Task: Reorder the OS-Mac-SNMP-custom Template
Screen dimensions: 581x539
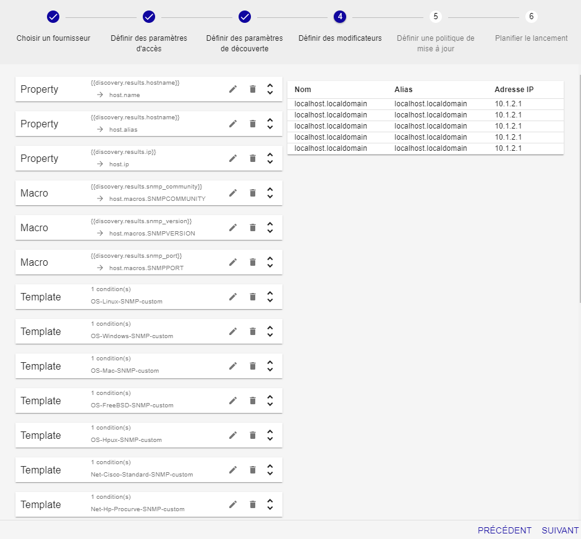Action: click(x=270, y=366)
